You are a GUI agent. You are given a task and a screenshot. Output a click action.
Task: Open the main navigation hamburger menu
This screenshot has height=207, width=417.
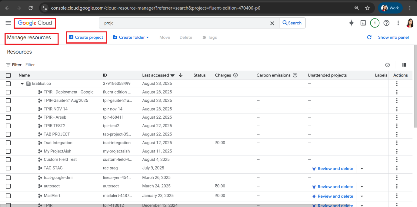click(x=8, y=23)
